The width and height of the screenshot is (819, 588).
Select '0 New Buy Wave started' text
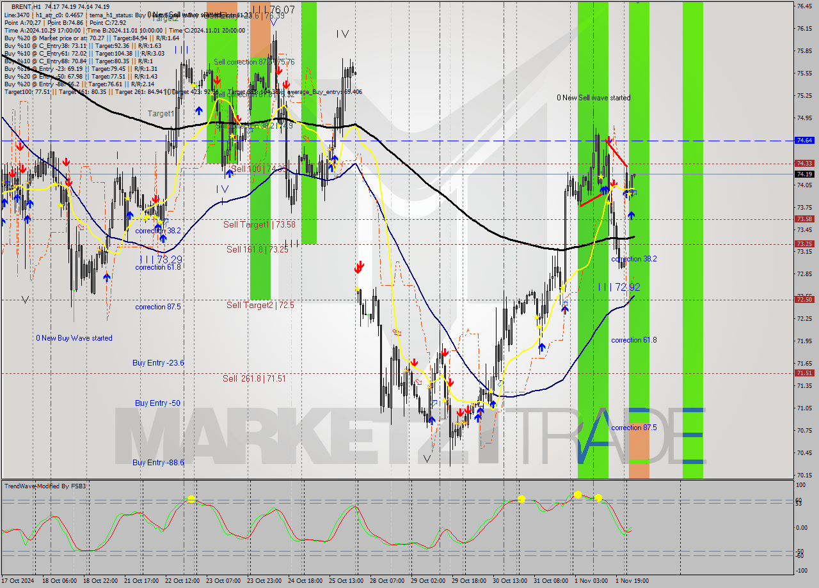pyautogui.click(x=74, y=338)
